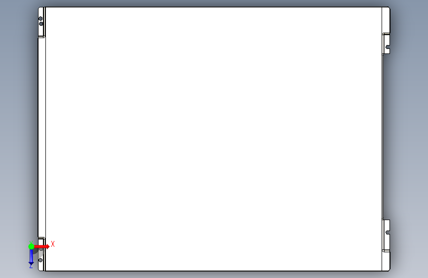
Task: Select the top left corner tab with holes
Action: pos(41,22)
